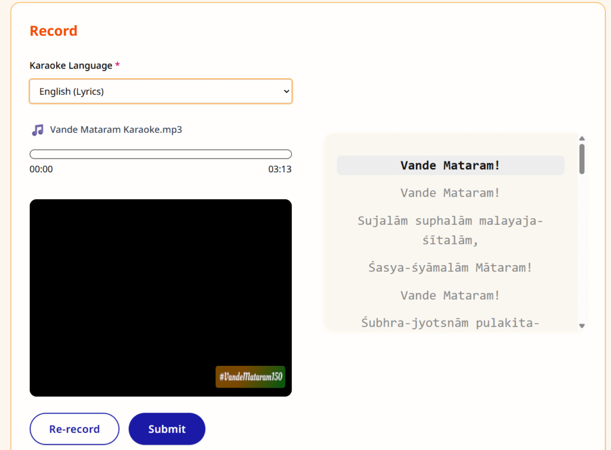Viewport: 611px width, 450px height.
Task: Click the 00:00 elapsed time label
Action: tap(41, 169)
